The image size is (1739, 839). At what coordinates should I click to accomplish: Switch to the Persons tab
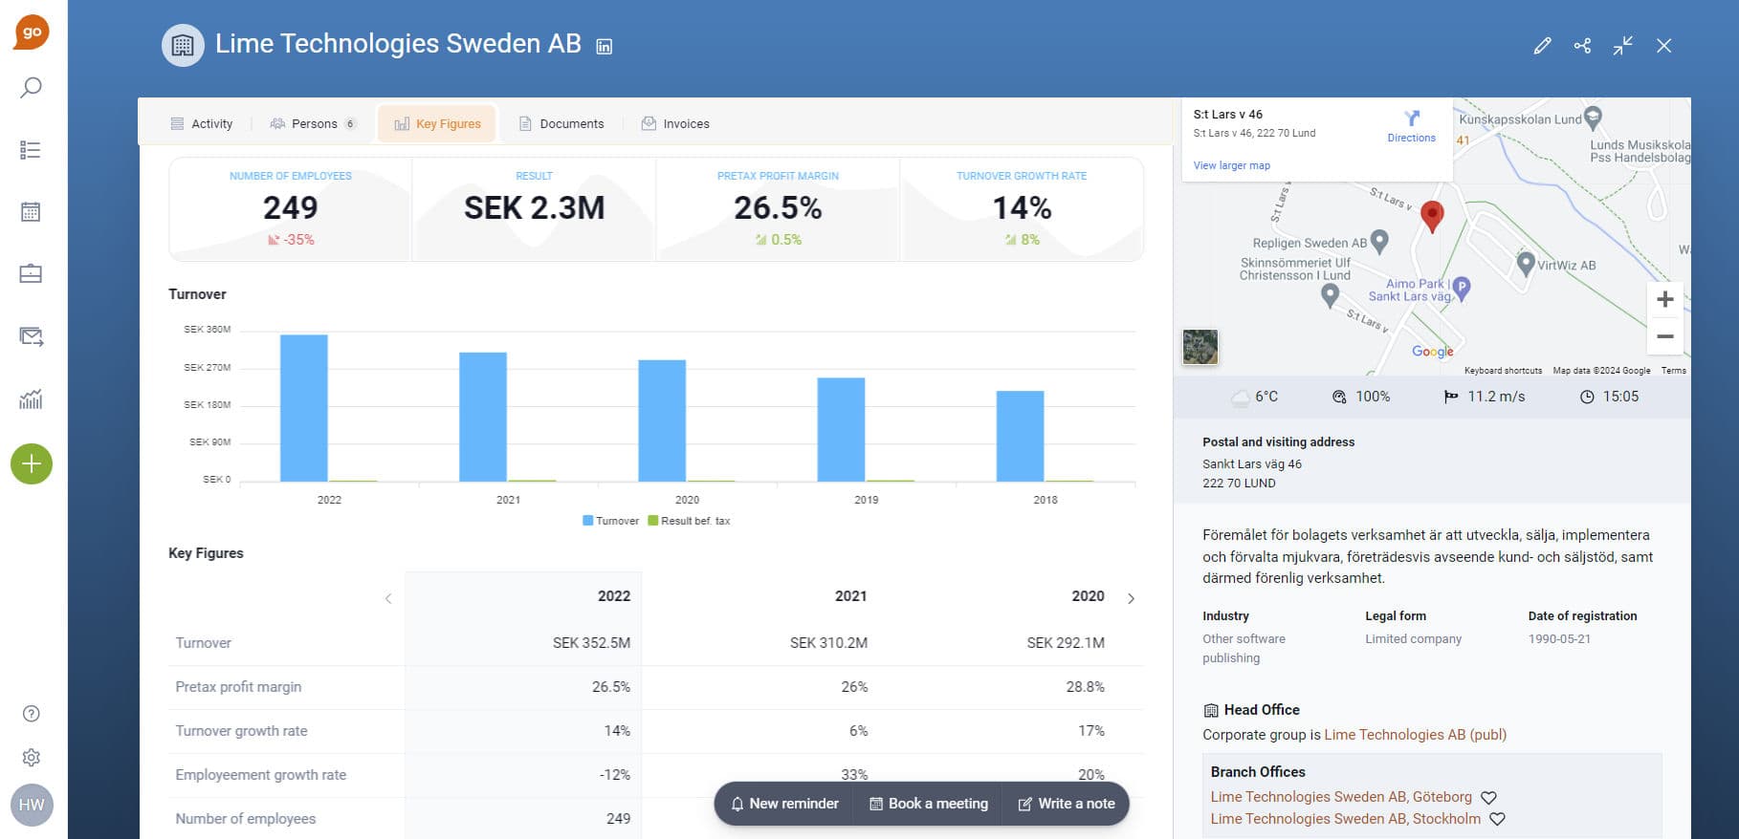313,124
